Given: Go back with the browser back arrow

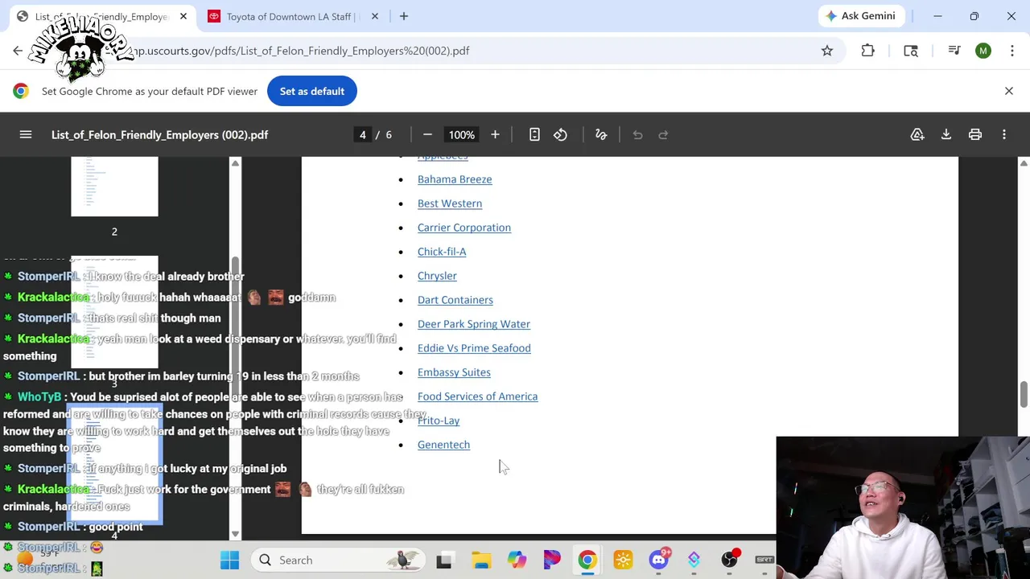Looking at the screenshot, I should pos(18,51).
